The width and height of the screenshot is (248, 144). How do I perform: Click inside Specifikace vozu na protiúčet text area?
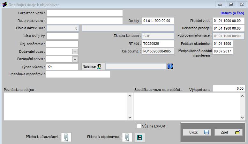coord(187,106)
